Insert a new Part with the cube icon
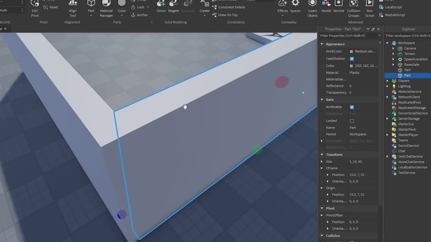Screen dimensions: 431x242 [91, 4]
